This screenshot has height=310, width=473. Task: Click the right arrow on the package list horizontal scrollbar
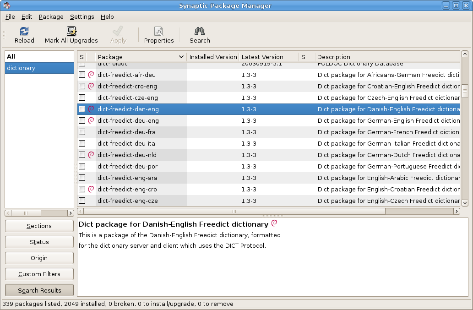457,211
